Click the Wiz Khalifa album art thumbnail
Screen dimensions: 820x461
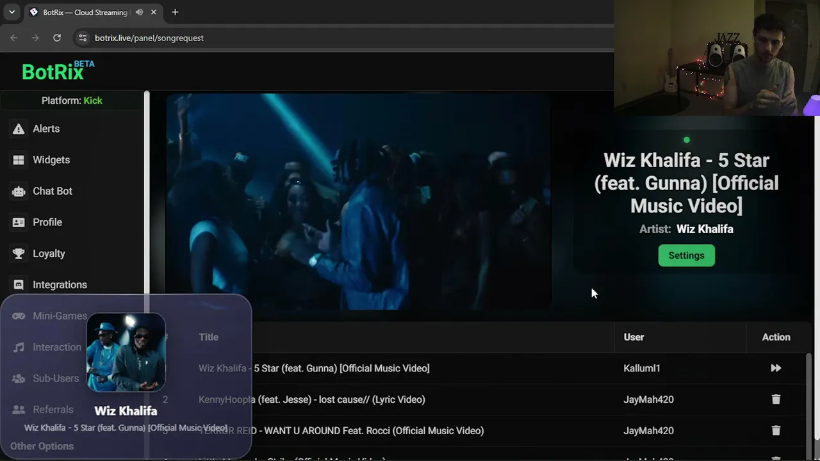tap(126, 352)
